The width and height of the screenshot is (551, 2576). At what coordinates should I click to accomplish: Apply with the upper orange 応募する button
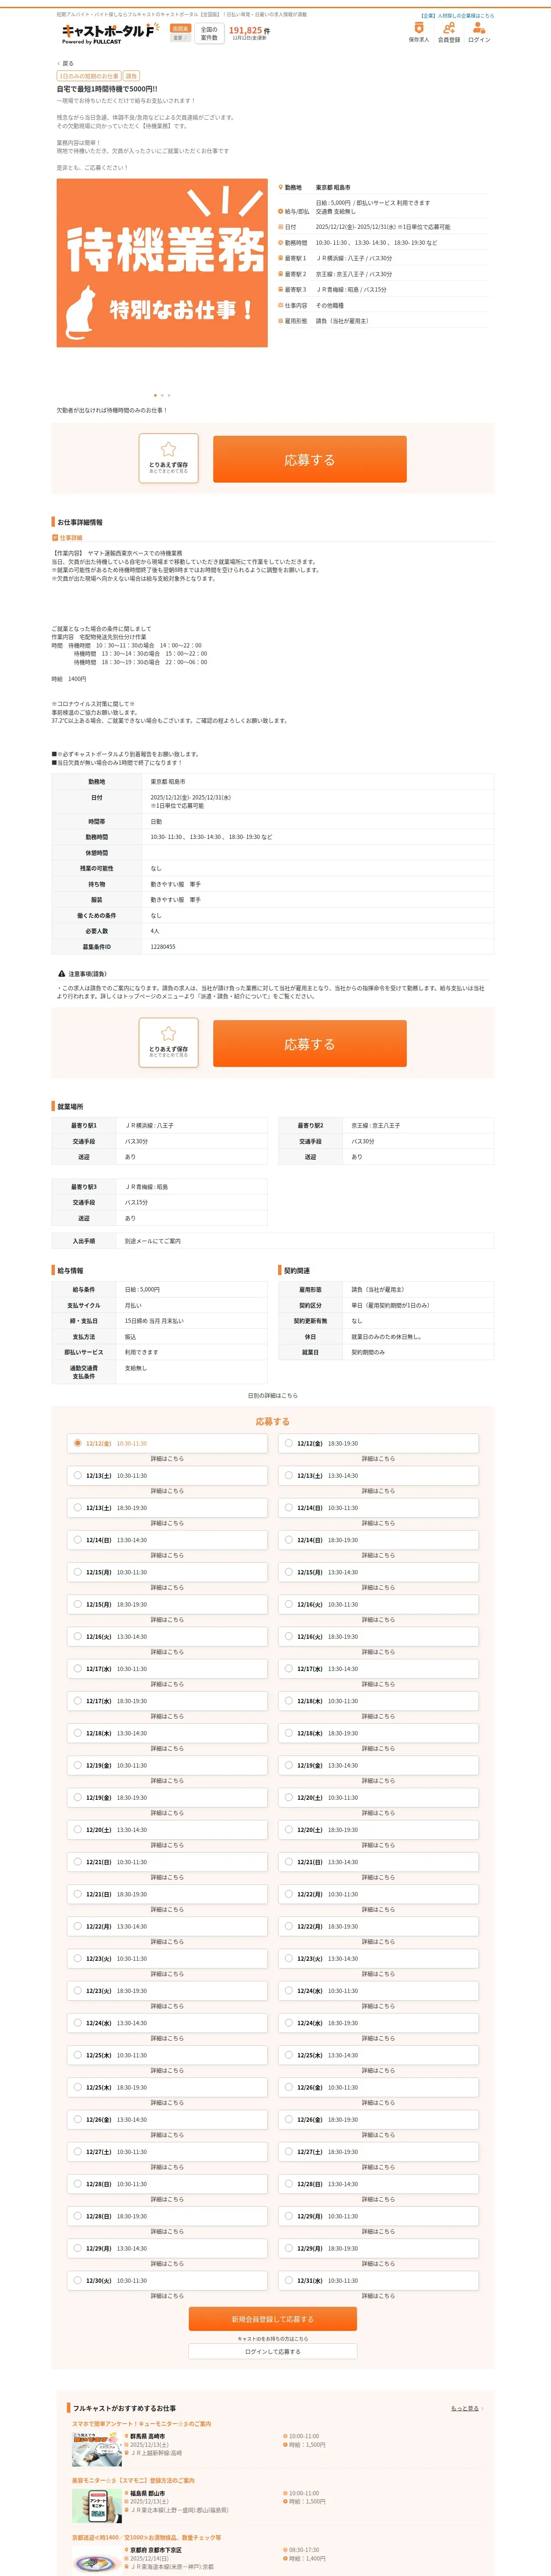tap(310, 459)
